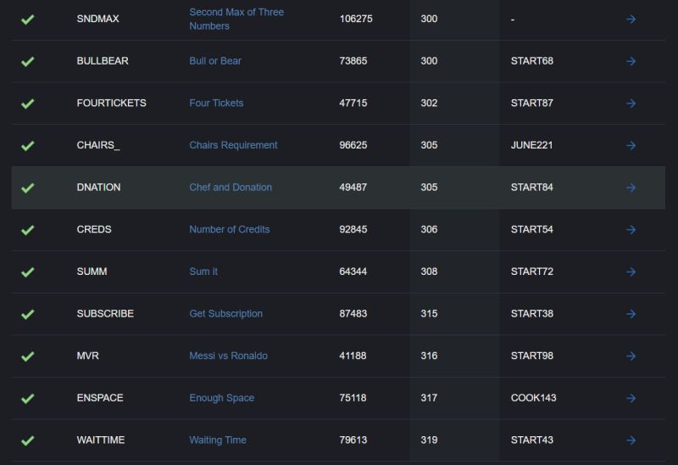Click the arrow icon in the SUMM row
Image resolution: width=678 pixels, height=465 pixels.
(631, 272)
